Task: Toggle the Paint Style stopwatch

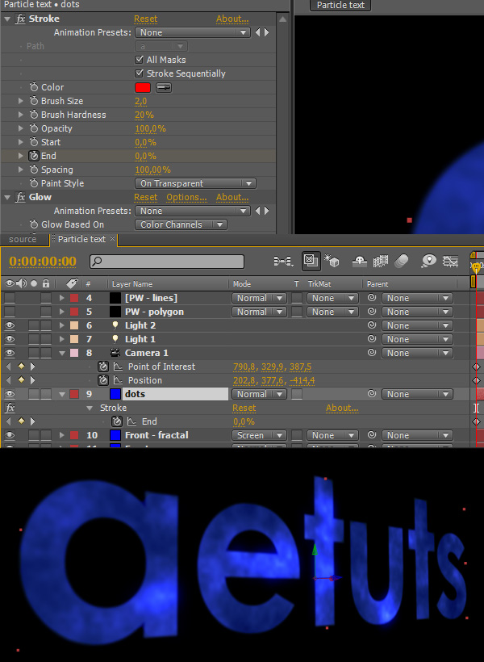Action: tap(34, 183)
